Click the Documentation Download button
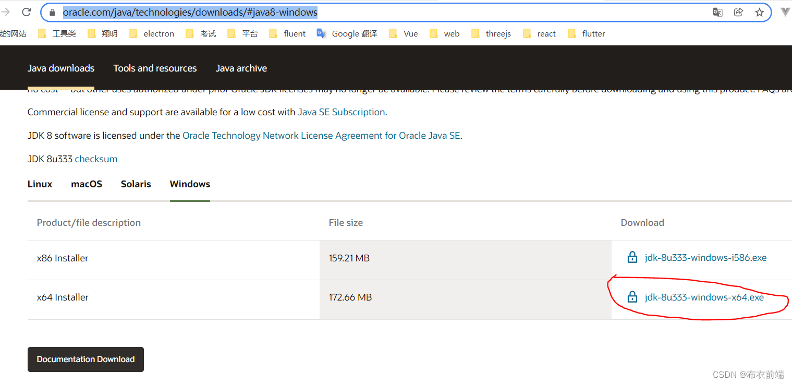Viewport: 792px width, 384px height. coord(86,359)
